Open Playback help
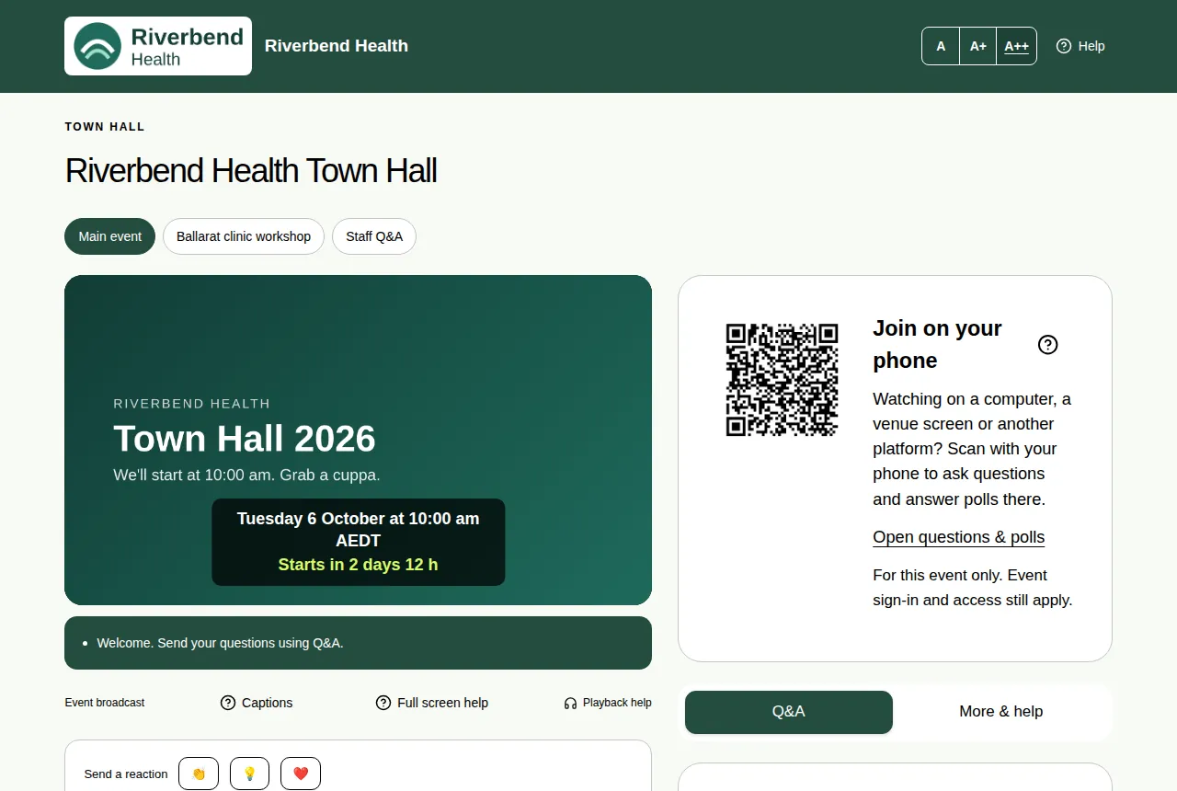 (608, 703)
